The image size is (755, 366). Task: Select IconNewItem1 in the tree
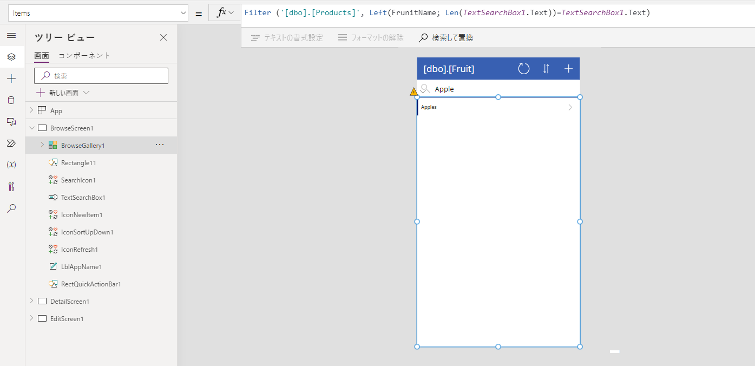click(82, 214)
